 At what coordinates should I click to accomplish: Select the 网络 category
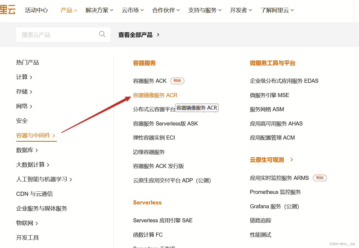24,106
